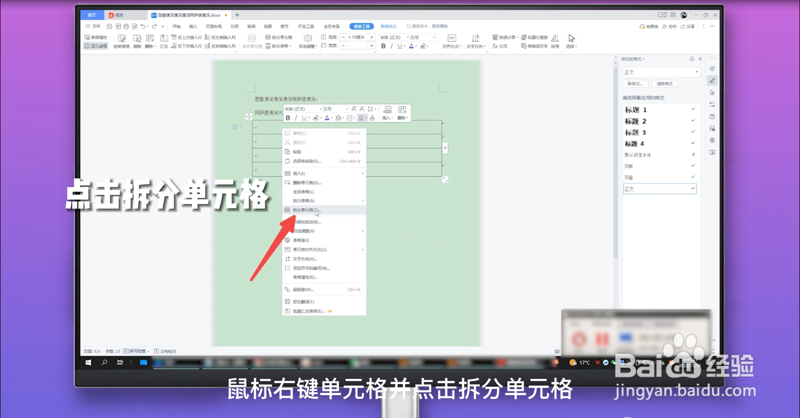The image size is (800, 418).
Task: Toggle Italic in the floating mini toolbar
Action: pyautogui.click(x=295, y=118)
